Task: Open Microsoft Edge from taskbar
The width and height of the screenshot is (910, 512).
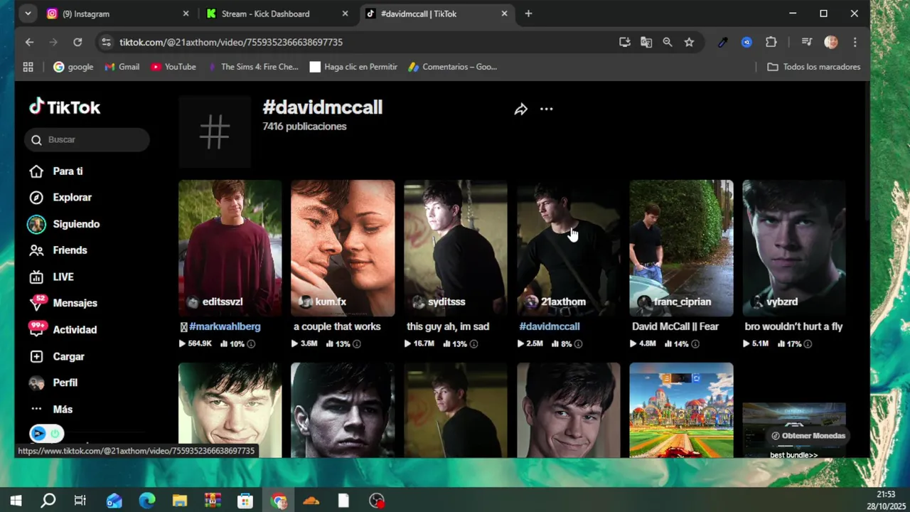Action: (146, 501)
